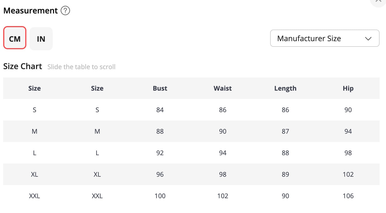Close the size chart dialog
This screenshot has height=213, width=386.
click(x=378, y=1)
